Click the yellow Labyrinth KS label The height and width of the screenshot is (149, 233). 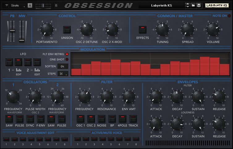pos(217,6)
